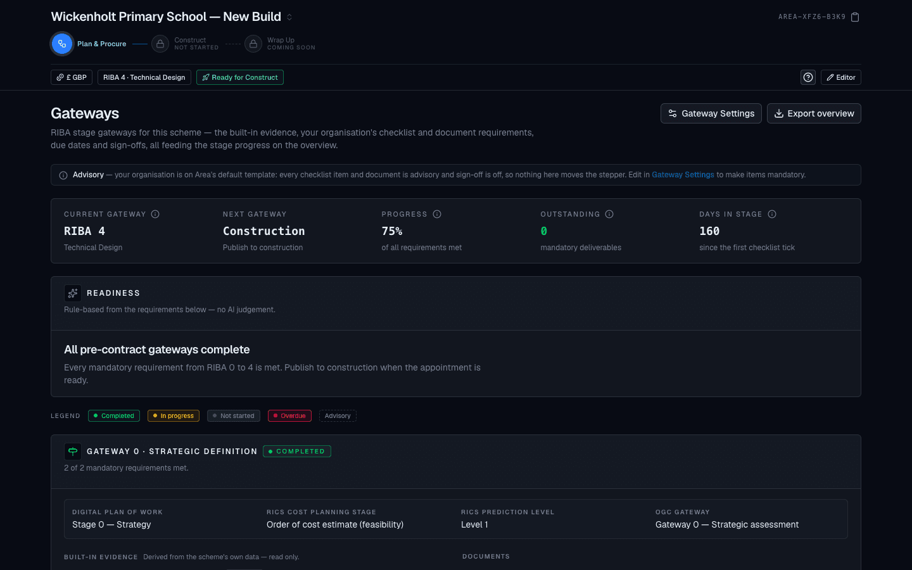The image size is (912, 570).
Task: Click the RIBA 4 · Technical Design chip
Action: point(144,77)
